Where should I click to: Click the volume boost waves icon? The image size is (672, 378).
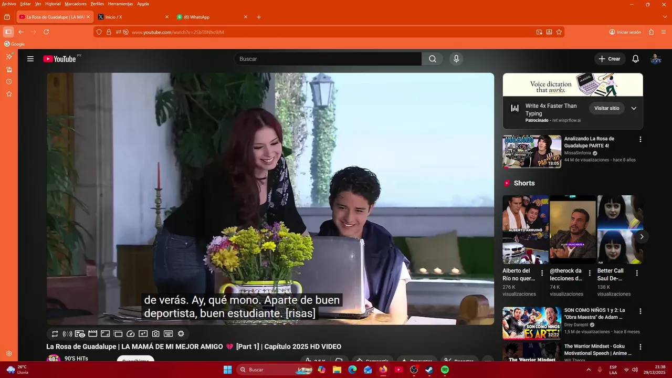pos(67,334)
